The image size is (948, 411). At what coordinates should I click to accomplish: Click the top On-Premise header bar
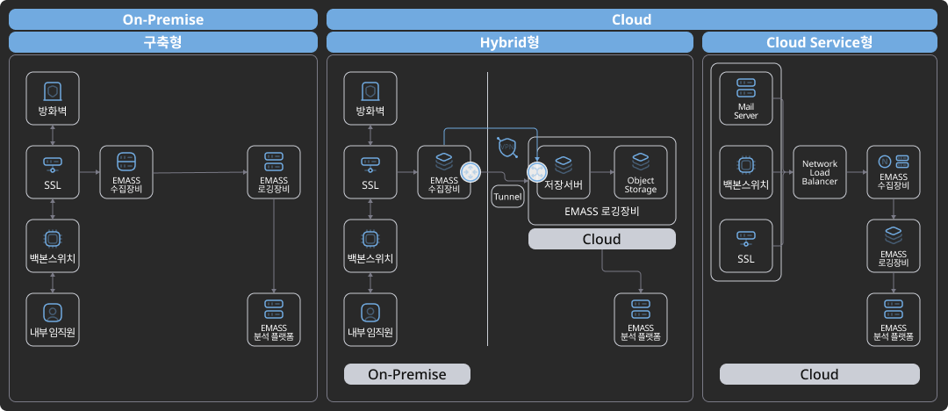[x=163, y=19]
